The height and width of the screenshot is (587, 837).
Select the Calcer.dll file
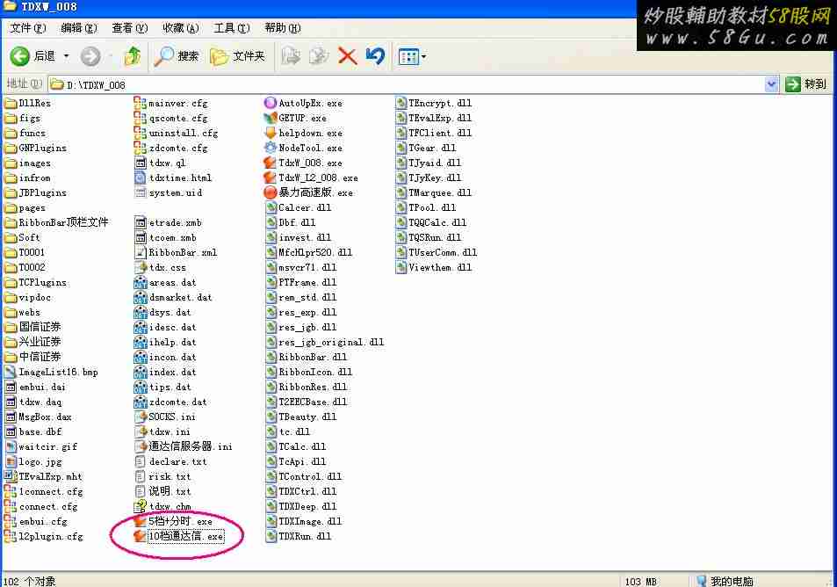pyautogui.click(x=298, y=207)
